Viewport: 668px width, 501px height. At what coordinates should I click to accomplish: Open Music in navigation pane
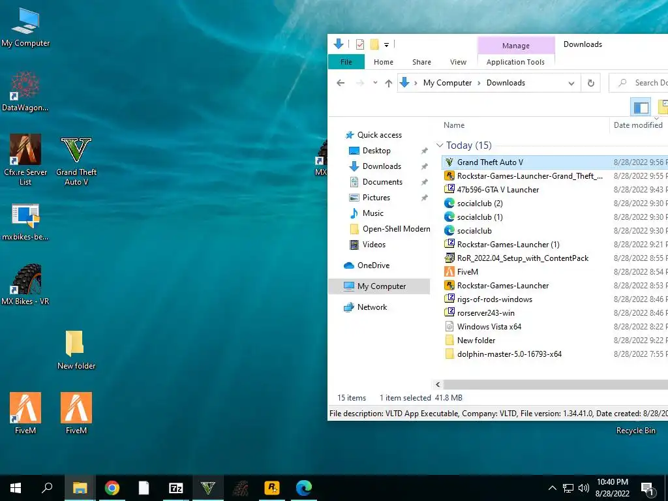(x=372, y=213)
